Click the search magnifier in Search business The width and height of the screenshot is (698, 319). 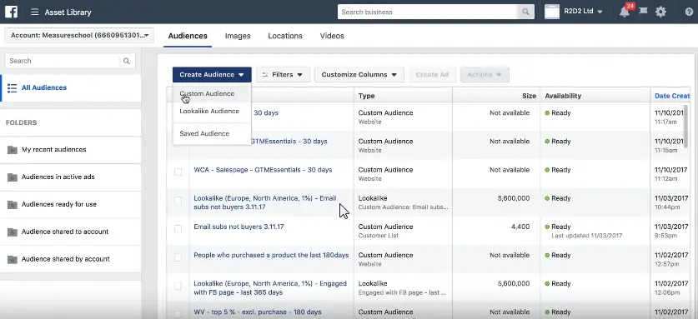point(525,12)
